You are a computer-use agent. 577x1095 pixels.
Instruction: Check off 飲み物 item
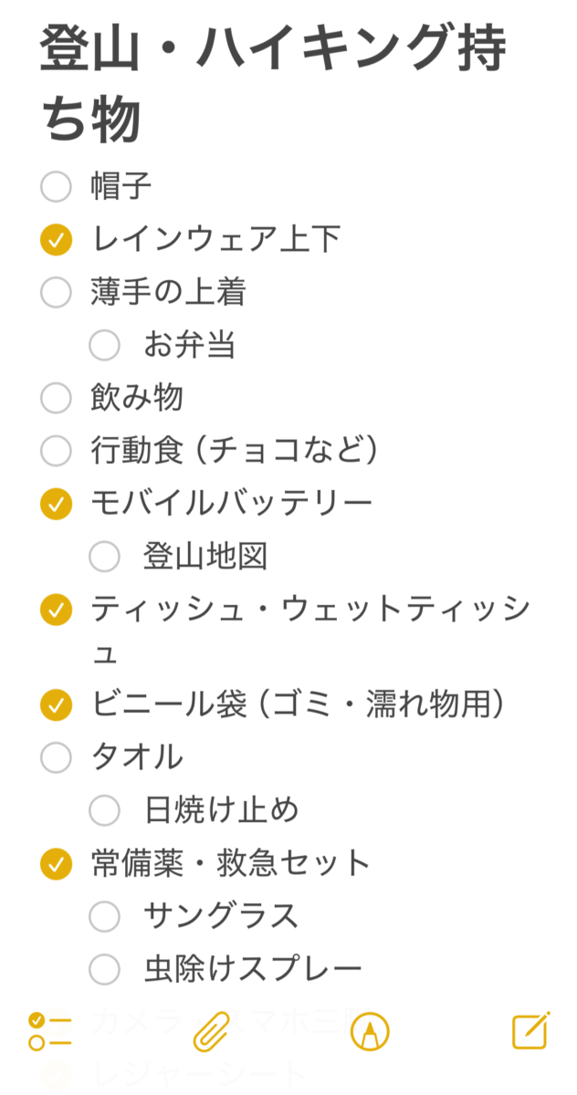57,398
